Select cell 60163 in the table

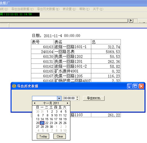(x=42, y=47)
